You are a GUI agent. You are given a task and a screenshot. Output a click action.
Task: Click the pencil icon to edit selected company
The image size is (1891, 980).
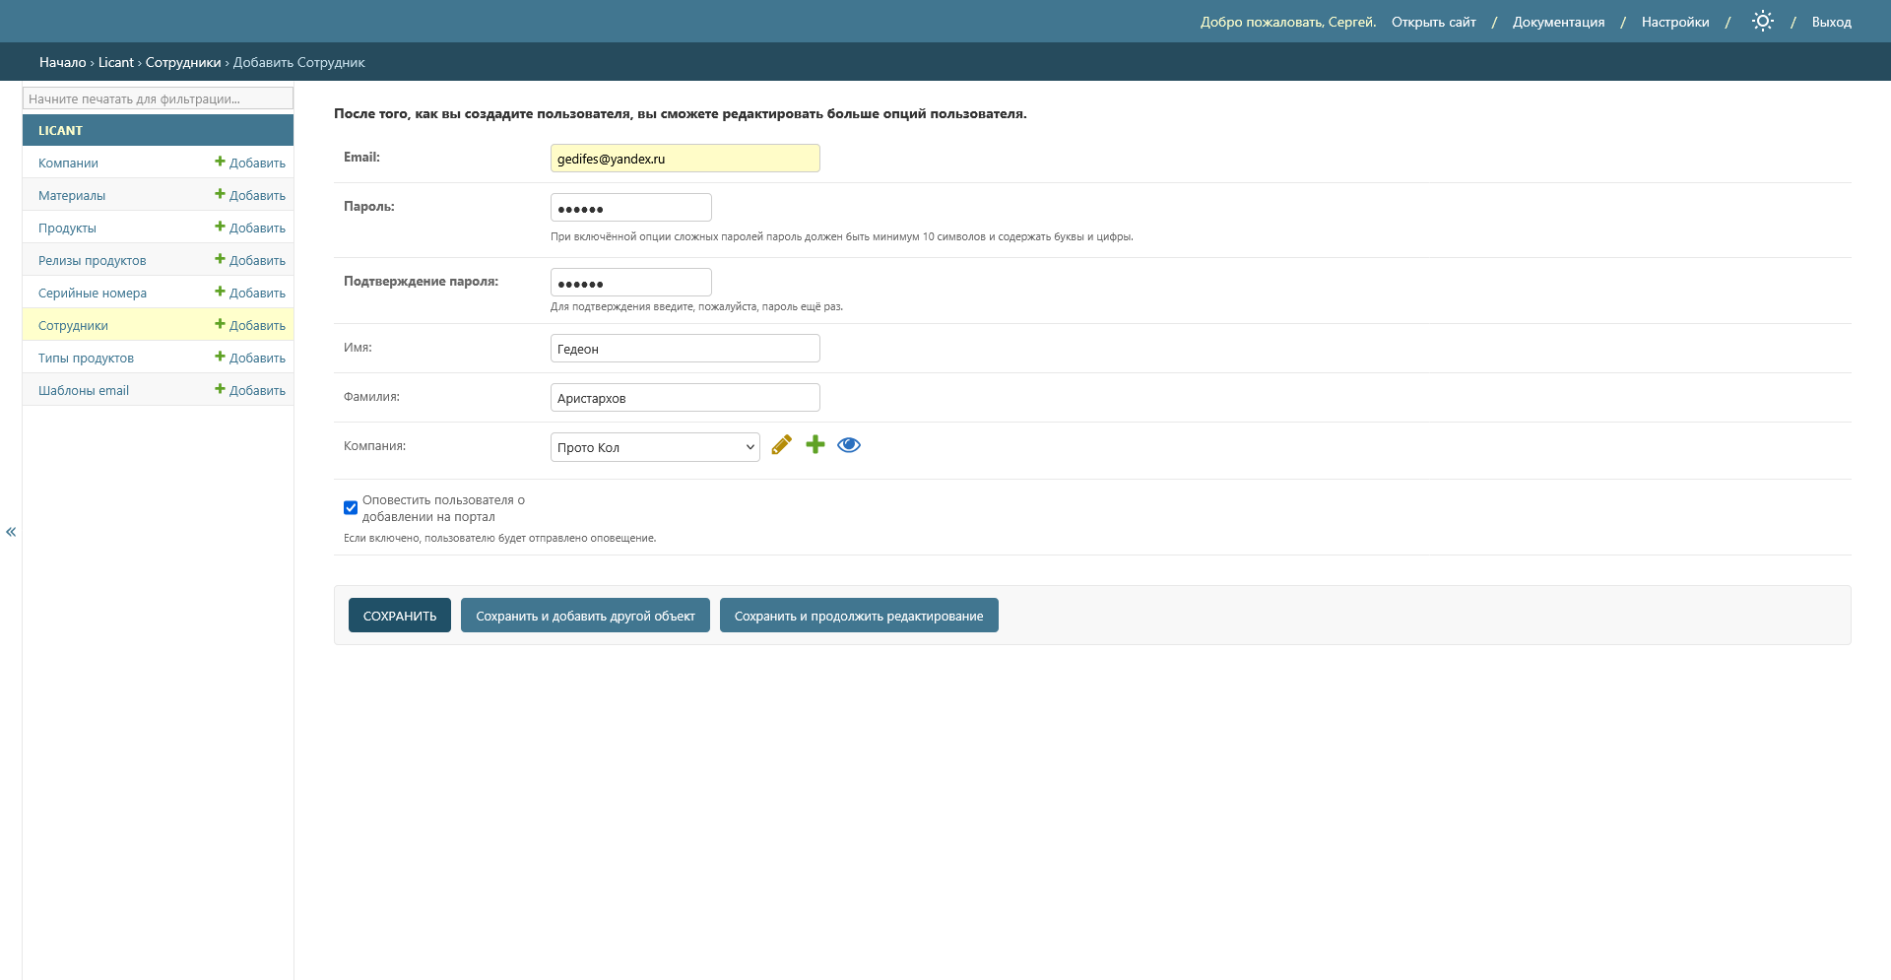click(x=781, y=445)
